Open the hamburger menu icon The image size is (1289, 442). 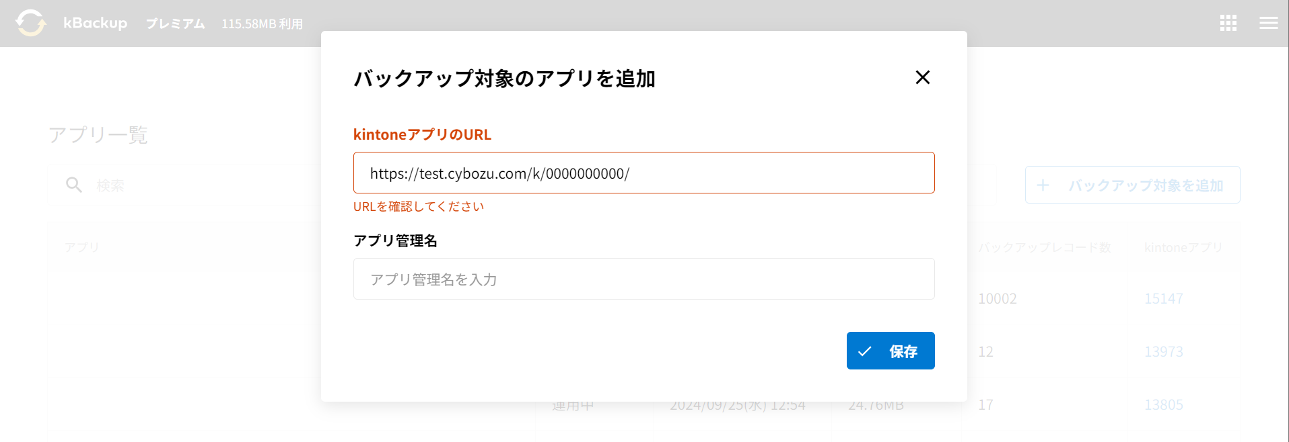(x=1268, y=22)
